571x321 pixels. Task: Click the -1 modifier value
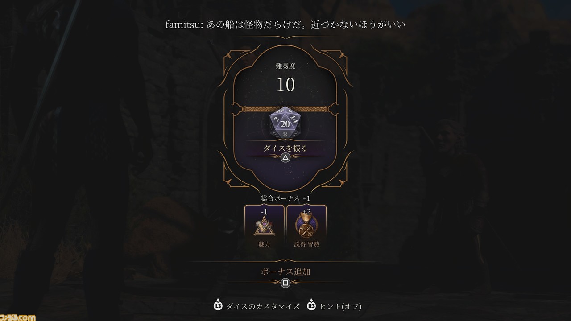pyautogui.click(x=264, y=212)
